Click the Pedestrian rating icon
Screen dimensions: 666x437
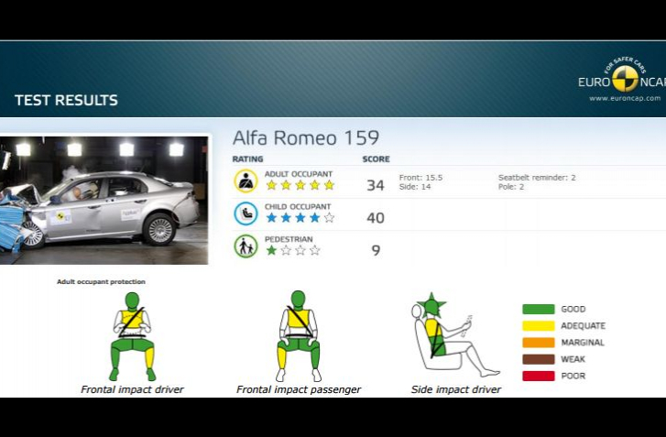[x=246, y=246]
